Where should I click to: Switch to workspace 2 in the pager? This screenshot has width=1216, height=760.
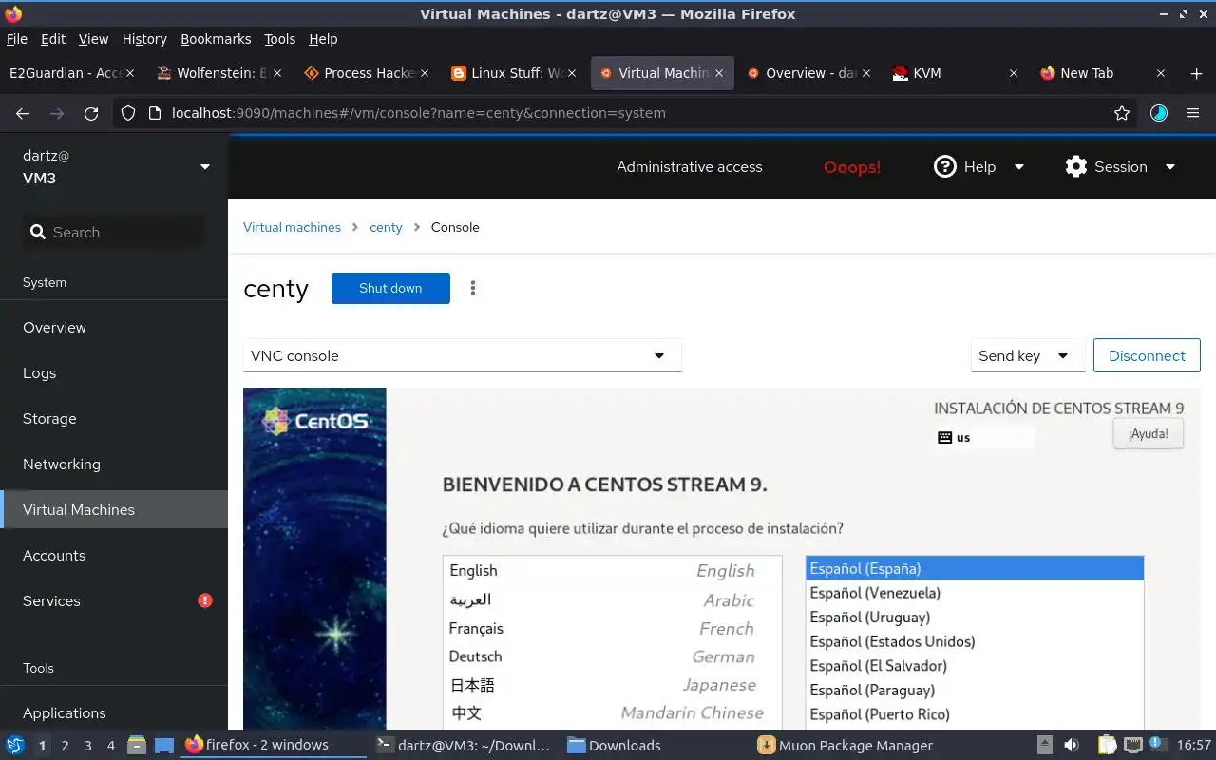point(66,746)
